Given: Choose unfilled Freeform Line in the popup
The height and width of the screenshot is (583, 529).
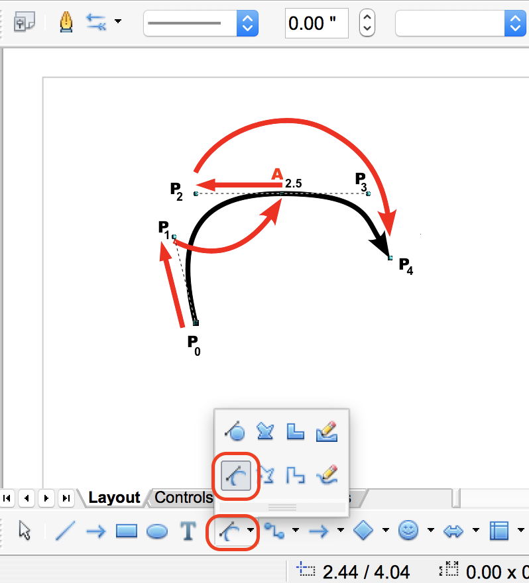Looking at the screenshot, I should [327, 475].
